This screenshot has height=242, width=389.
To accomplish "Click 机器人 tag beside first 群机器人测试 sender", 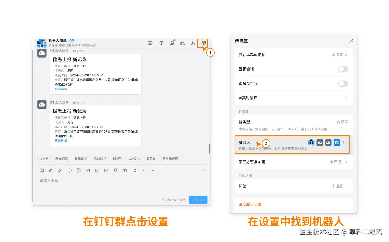I will (79, 51).
